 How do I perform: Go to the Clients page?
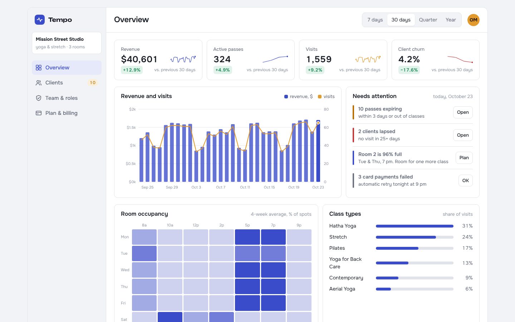click(x=67, y=83)
